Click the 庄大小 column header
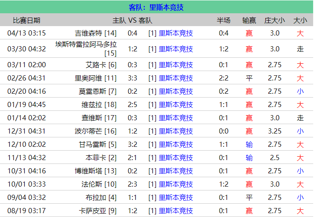The image size is (314, 217). pos(275,20)
